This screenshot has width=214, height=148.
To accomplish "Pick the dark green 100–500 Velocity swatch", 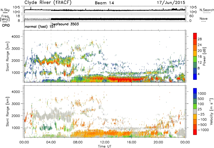I will [195, 101].
